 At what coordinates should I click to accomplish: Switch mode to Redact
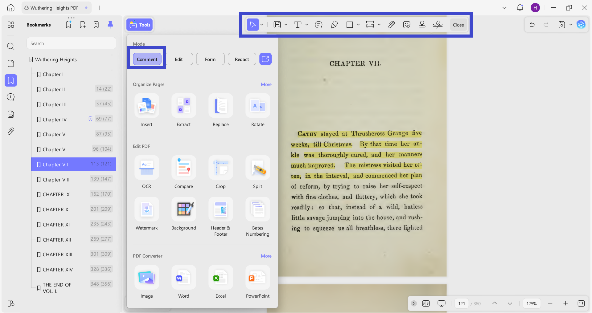(242, 59)
